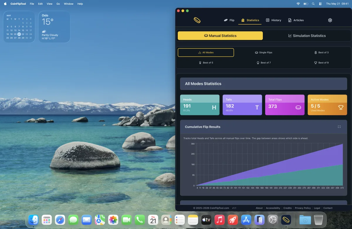
Task: Click CoinFlipTool icon in the Dock
Action: point(286,220)
